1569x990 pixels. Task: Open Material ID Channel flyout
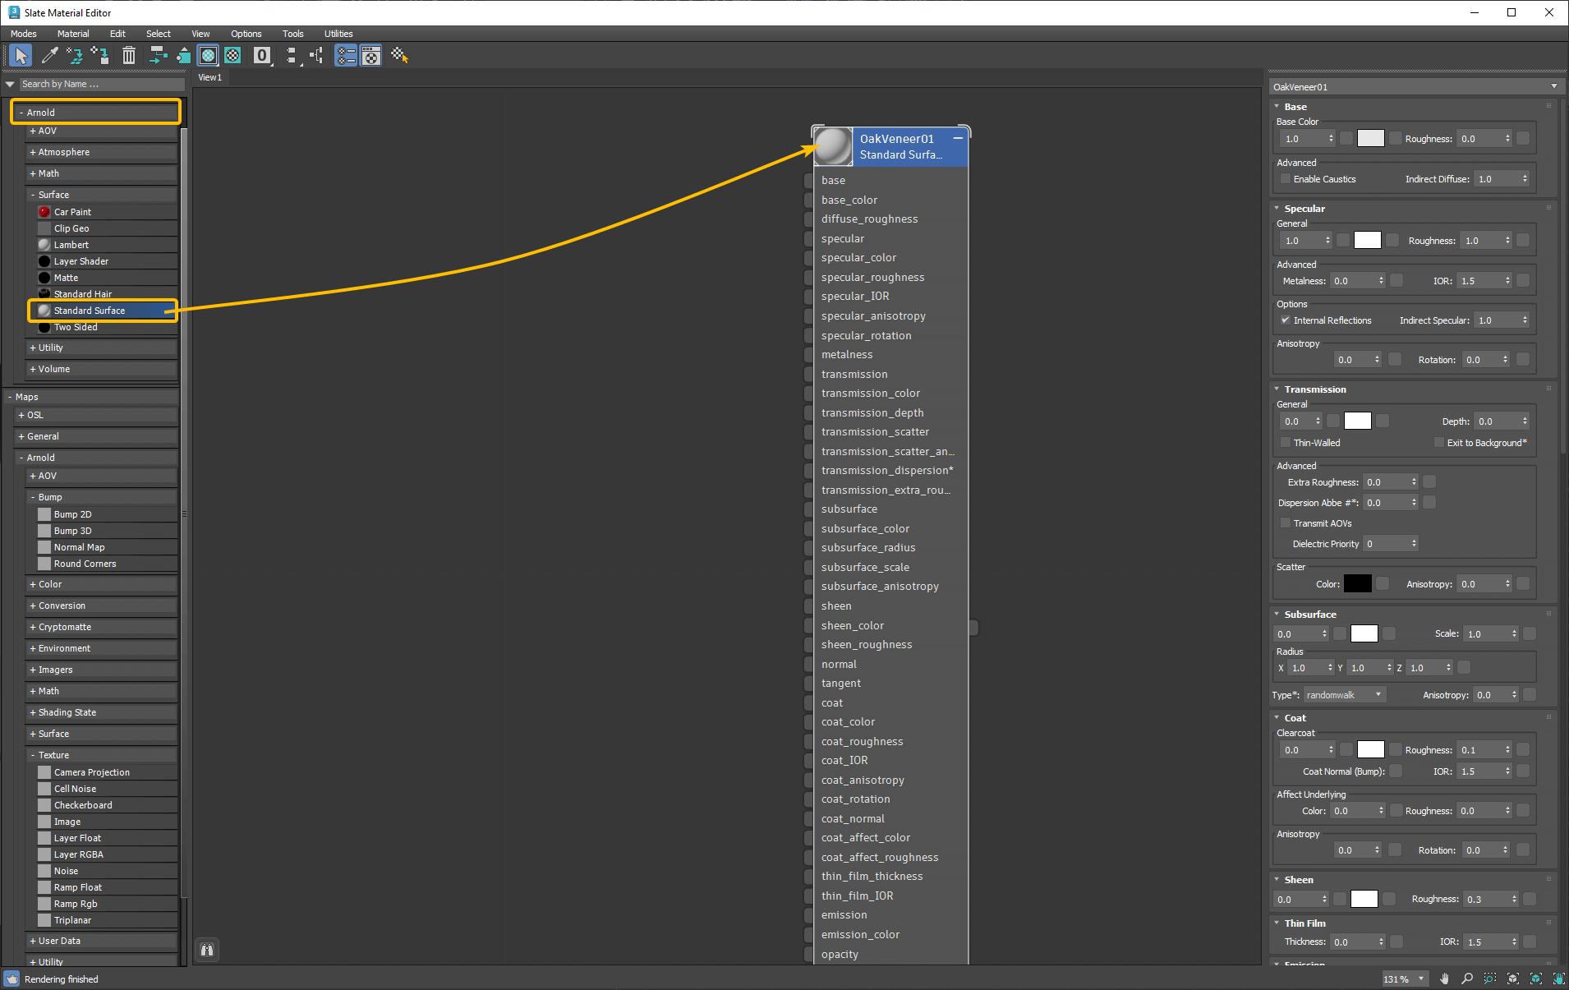(x=262, y=55)
